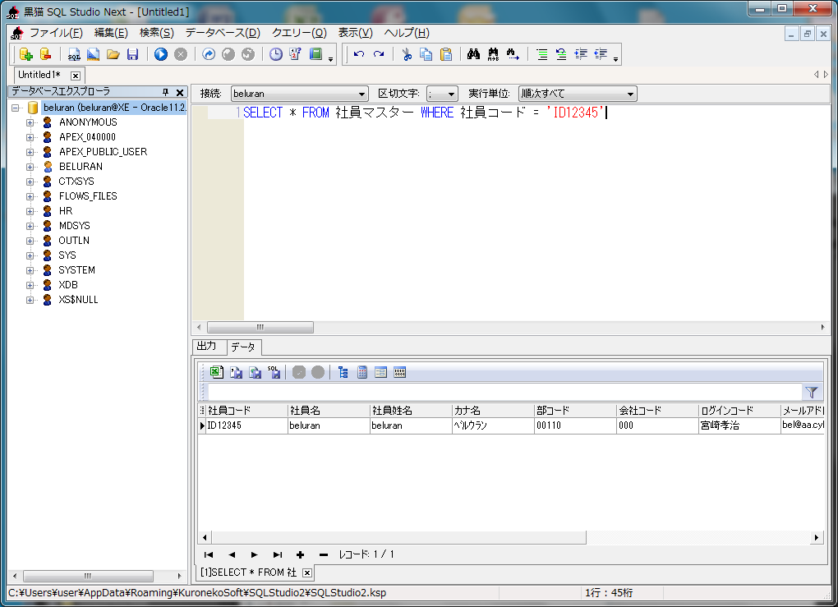Add a new record with the plus button
Viewport: 838px width, 607px height.
click(x=301, y=554)
